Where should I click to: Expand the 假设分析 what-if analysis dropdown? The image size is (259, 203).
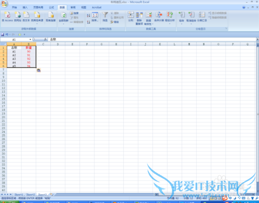point(170,24)
